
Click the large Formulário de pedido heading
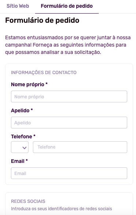tap(42, 20)
